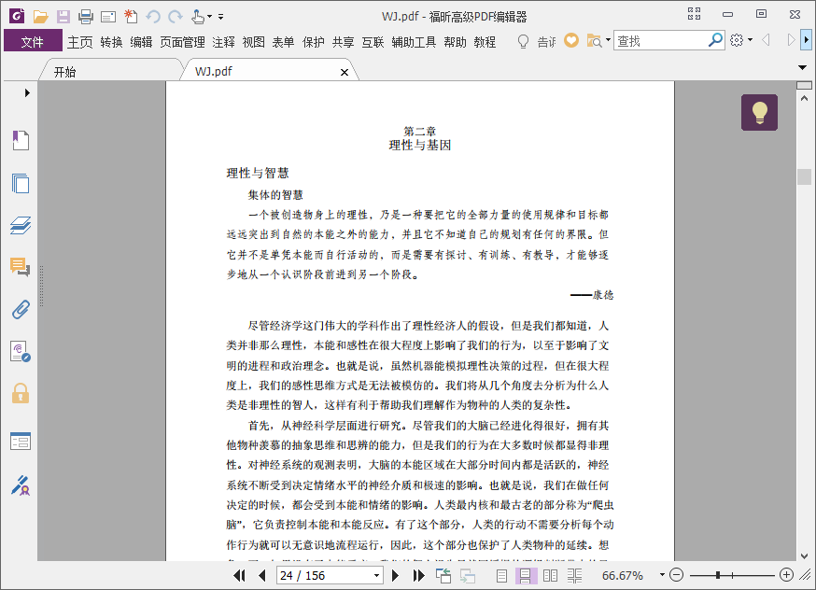Go to previous page
816x590 pixels.
pyautogui.click(x=261, y=575)
